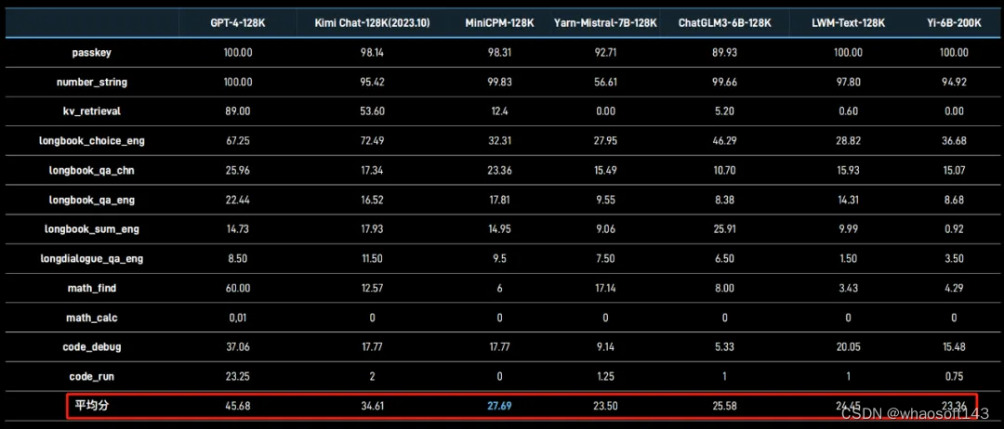The width and height of the screenshot is (1004, 429).
Task: Select the longbook_qa_chn value 25.96
Action: coord(238,171)
